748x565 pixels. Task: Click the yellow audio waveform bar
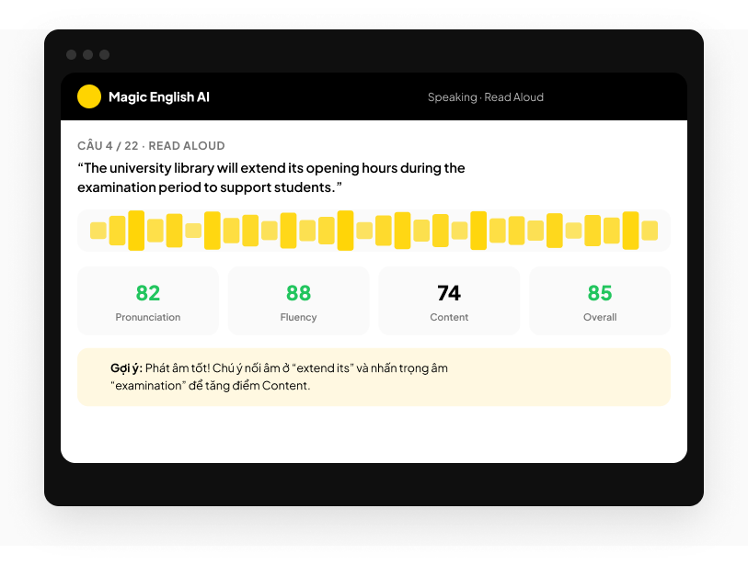click(374, 231)
